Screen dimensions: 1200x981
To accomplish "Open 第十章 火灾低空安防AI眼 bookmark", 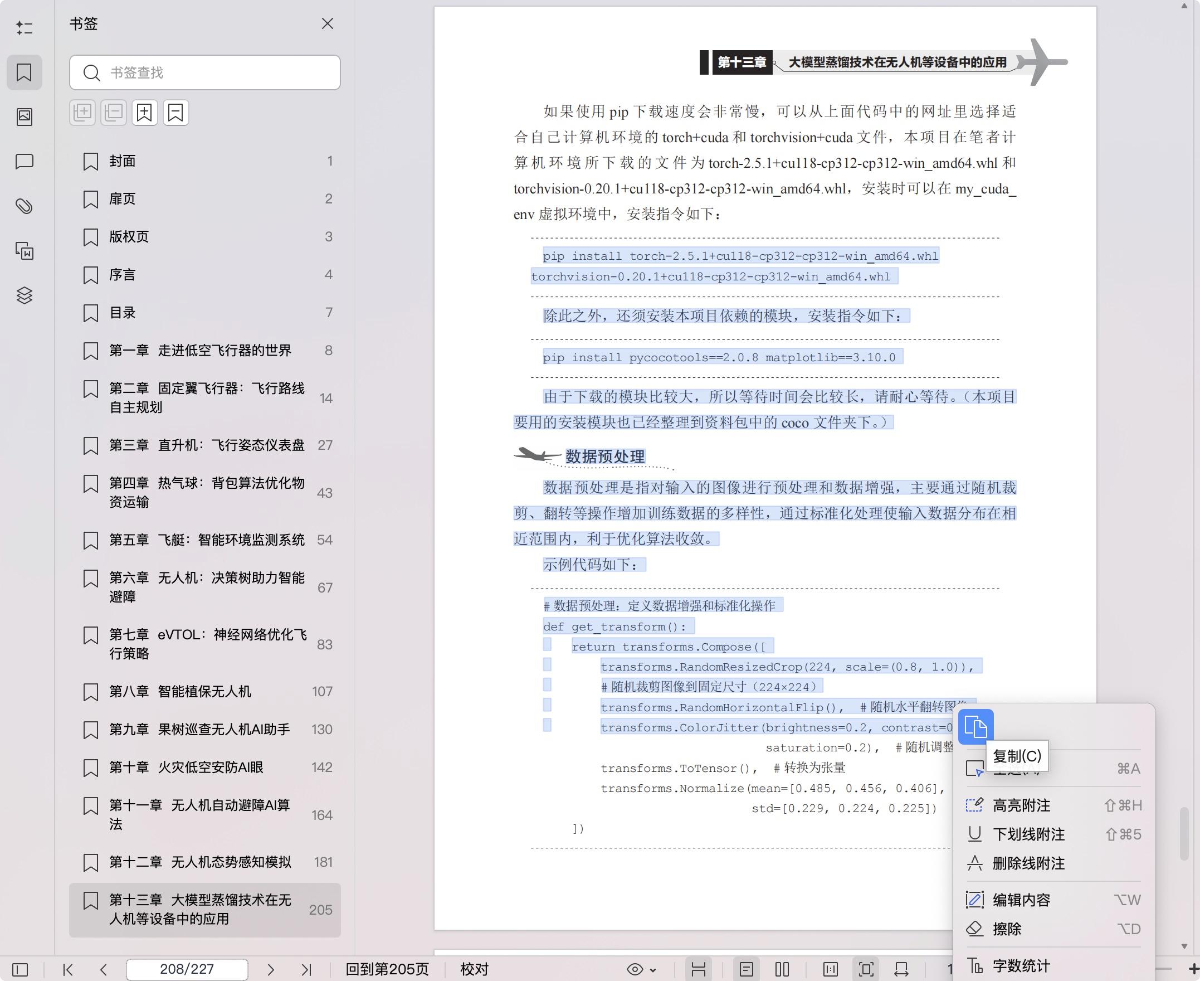I will tap(205, 767).
